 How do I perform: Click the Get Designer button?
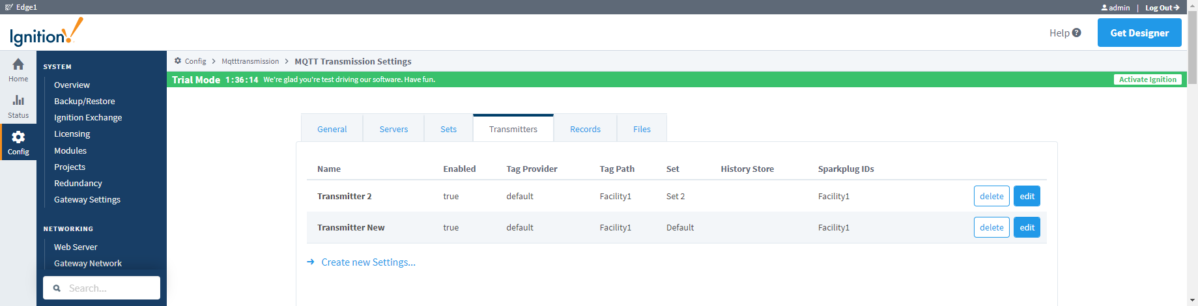[1139, 33]
